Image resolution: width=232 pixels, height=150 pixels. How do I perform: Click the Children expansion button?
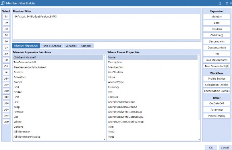pyautogui.click(x=217, y=29)
